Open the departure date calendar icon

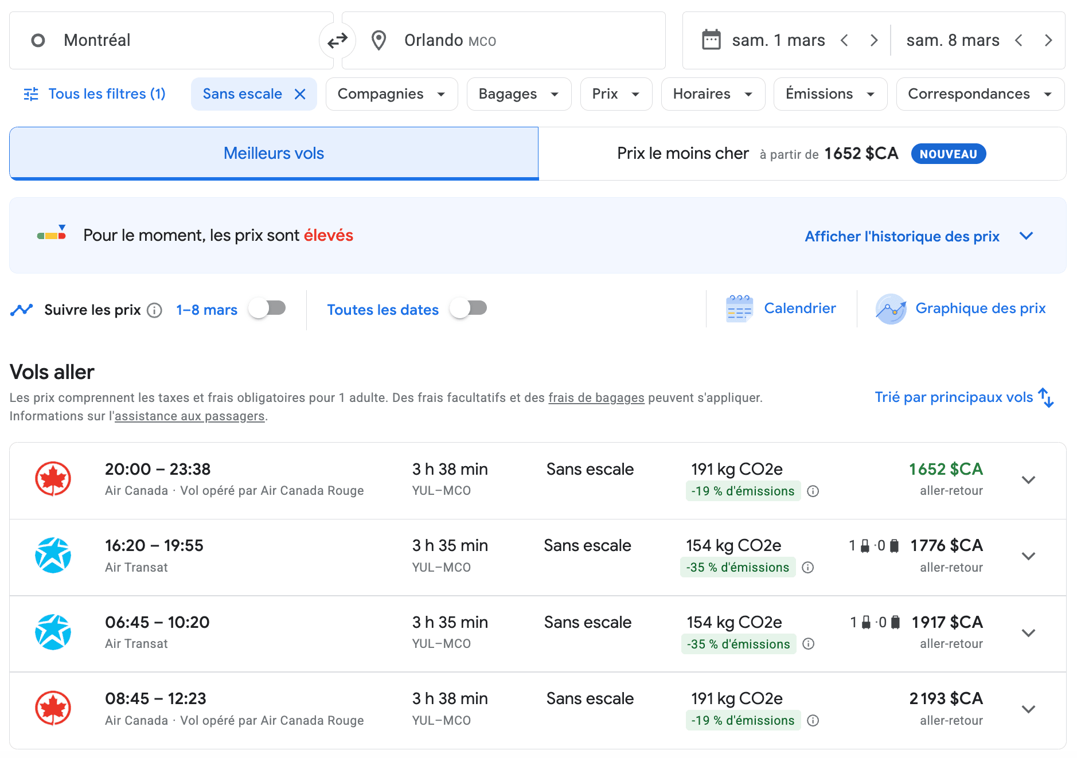click(x=711, y=40)
